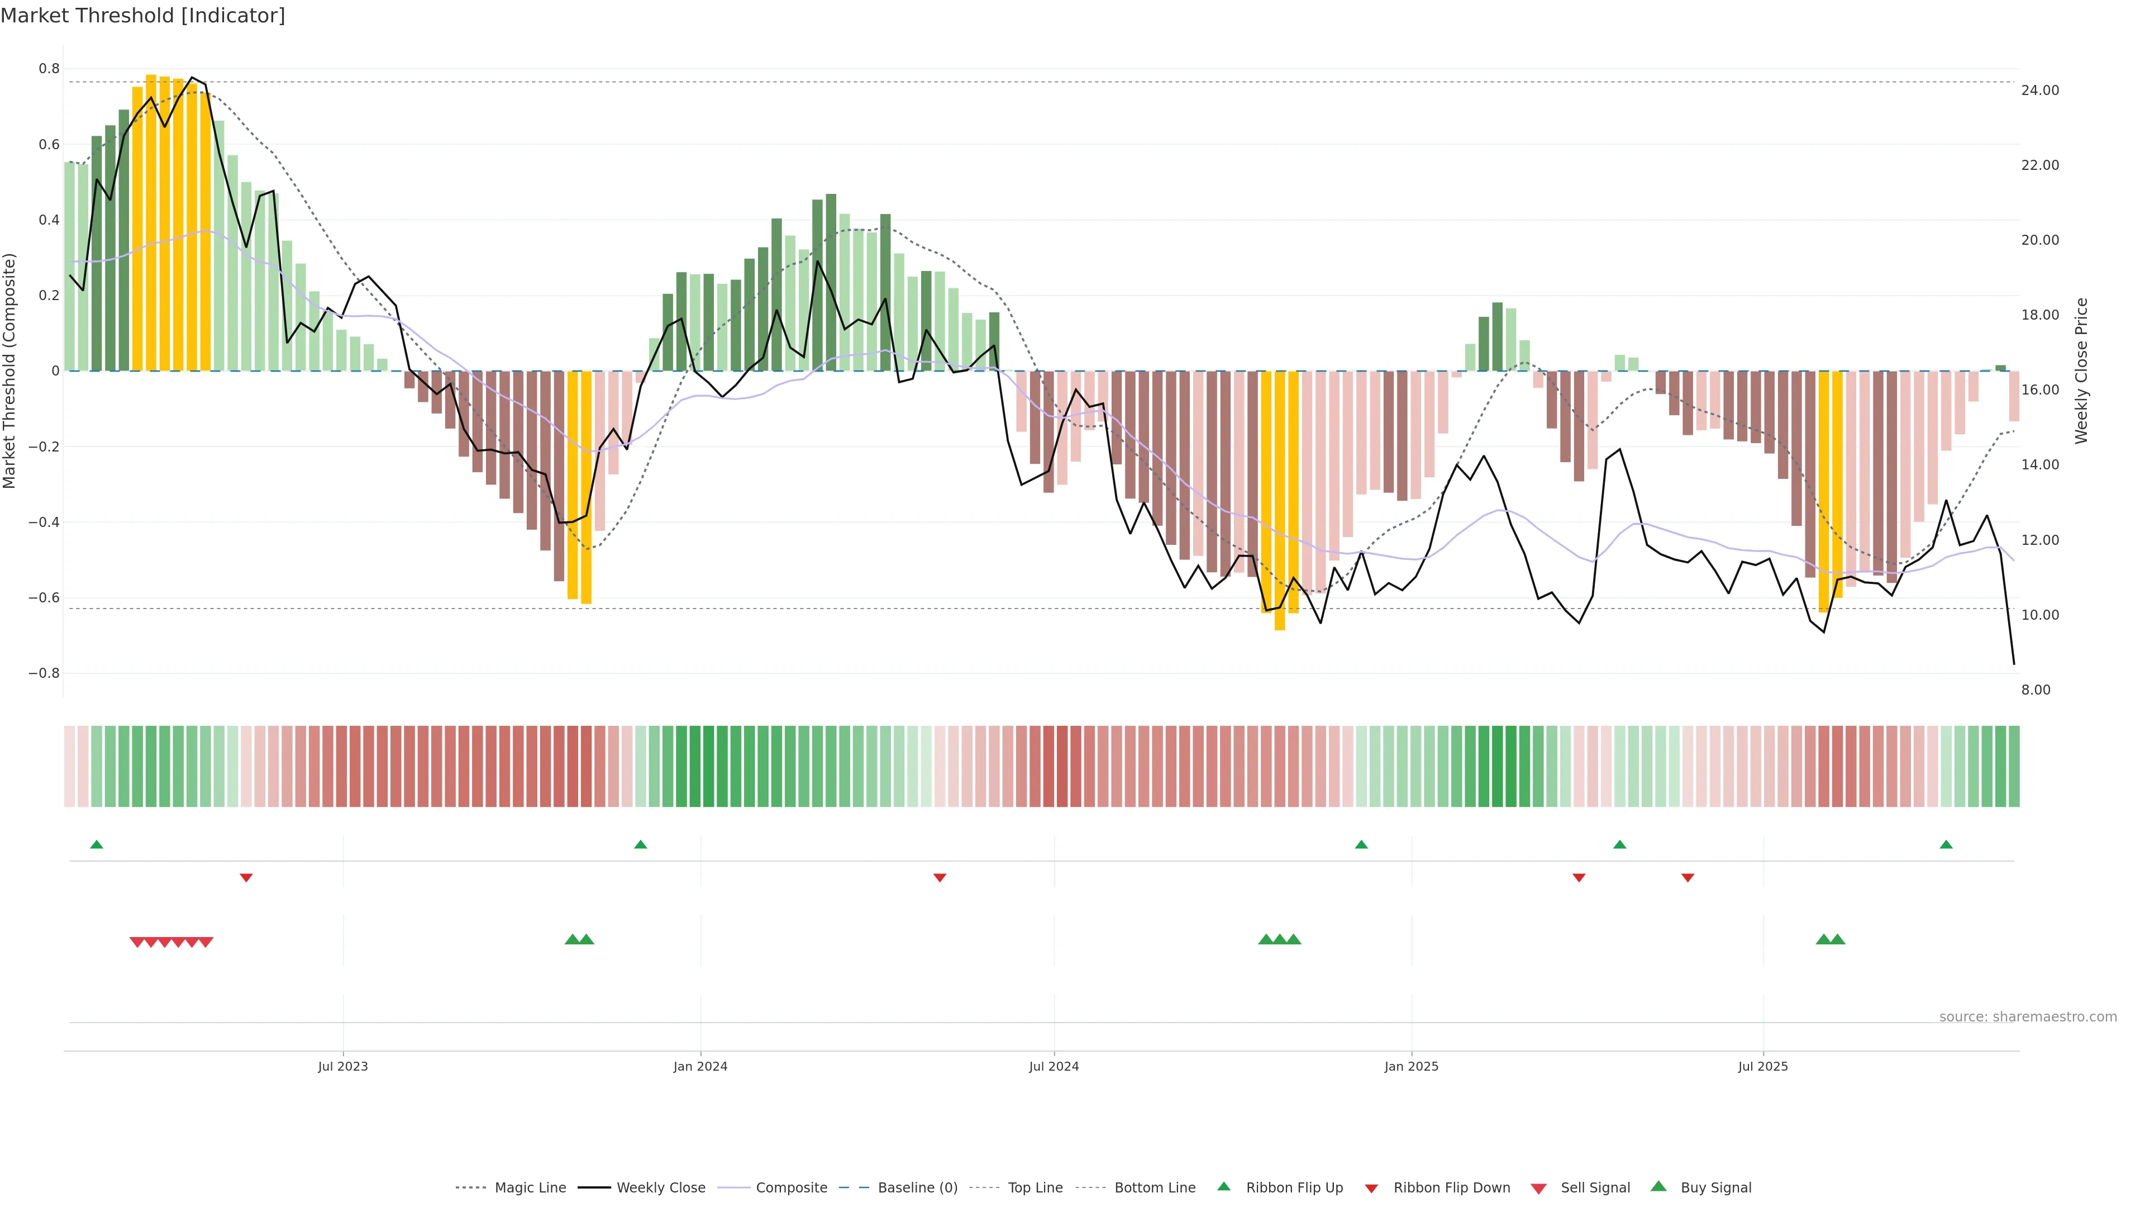Click the Ribbon Flip Down marker before Jul 2023
Image resolution: width=2145 pixels, height=1207 pixels.
(246, 877)
